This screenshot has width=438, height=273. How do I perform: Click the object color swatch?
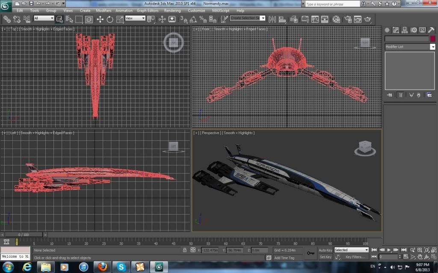(432, 38)
